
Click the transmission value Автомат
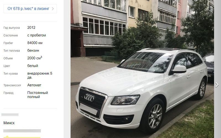click(34, 85)
